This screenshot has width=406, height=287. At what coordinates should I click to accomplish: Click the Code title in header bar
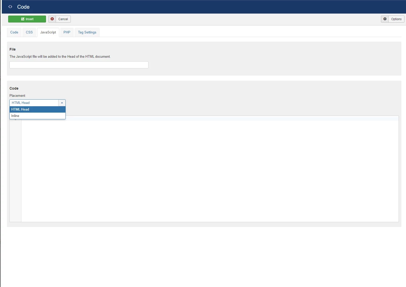click(23, 7)
